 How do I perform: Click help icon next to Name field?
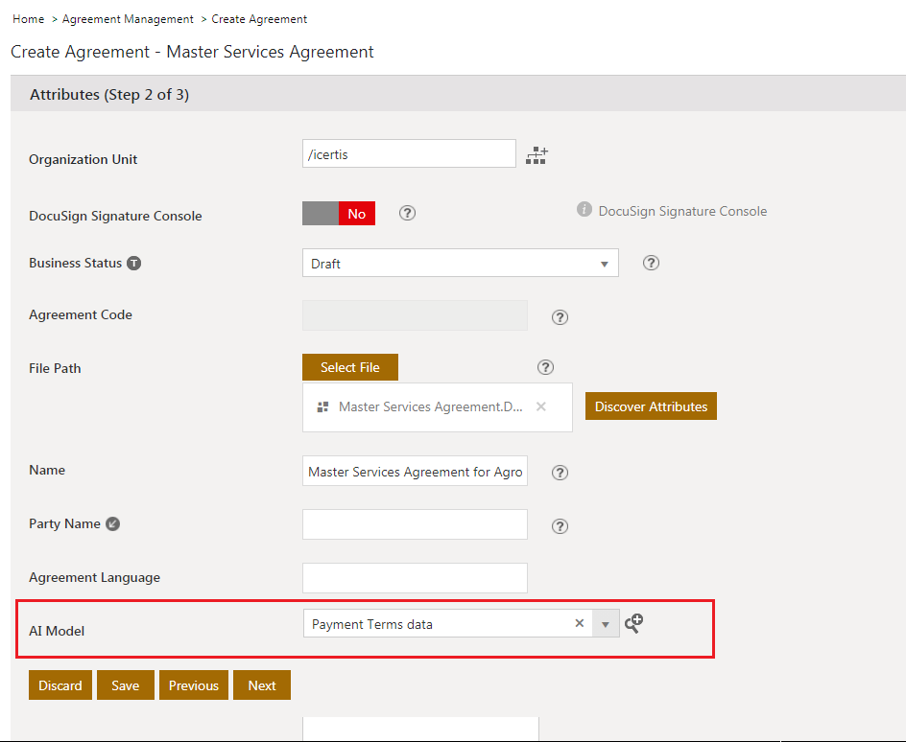point(560,472)
